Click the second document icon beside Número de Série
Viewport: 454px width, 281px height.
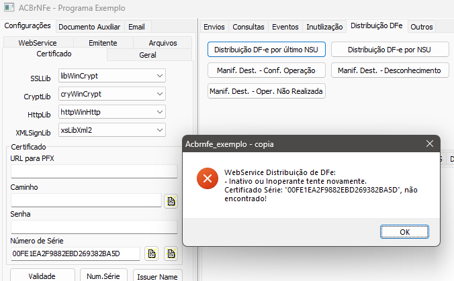(171, 254)
